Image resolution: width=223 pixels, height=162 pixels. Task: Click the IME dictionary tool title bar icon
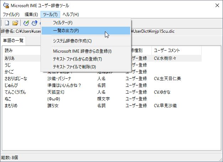click(x=6, y=5)
